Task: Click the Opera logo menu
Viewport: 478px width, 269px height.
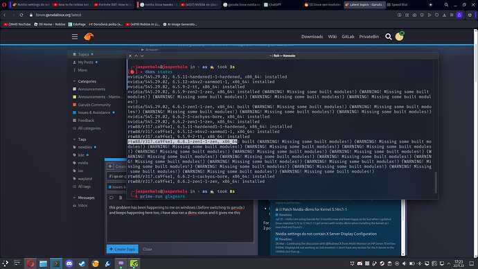Action: [x=4, y=5]
